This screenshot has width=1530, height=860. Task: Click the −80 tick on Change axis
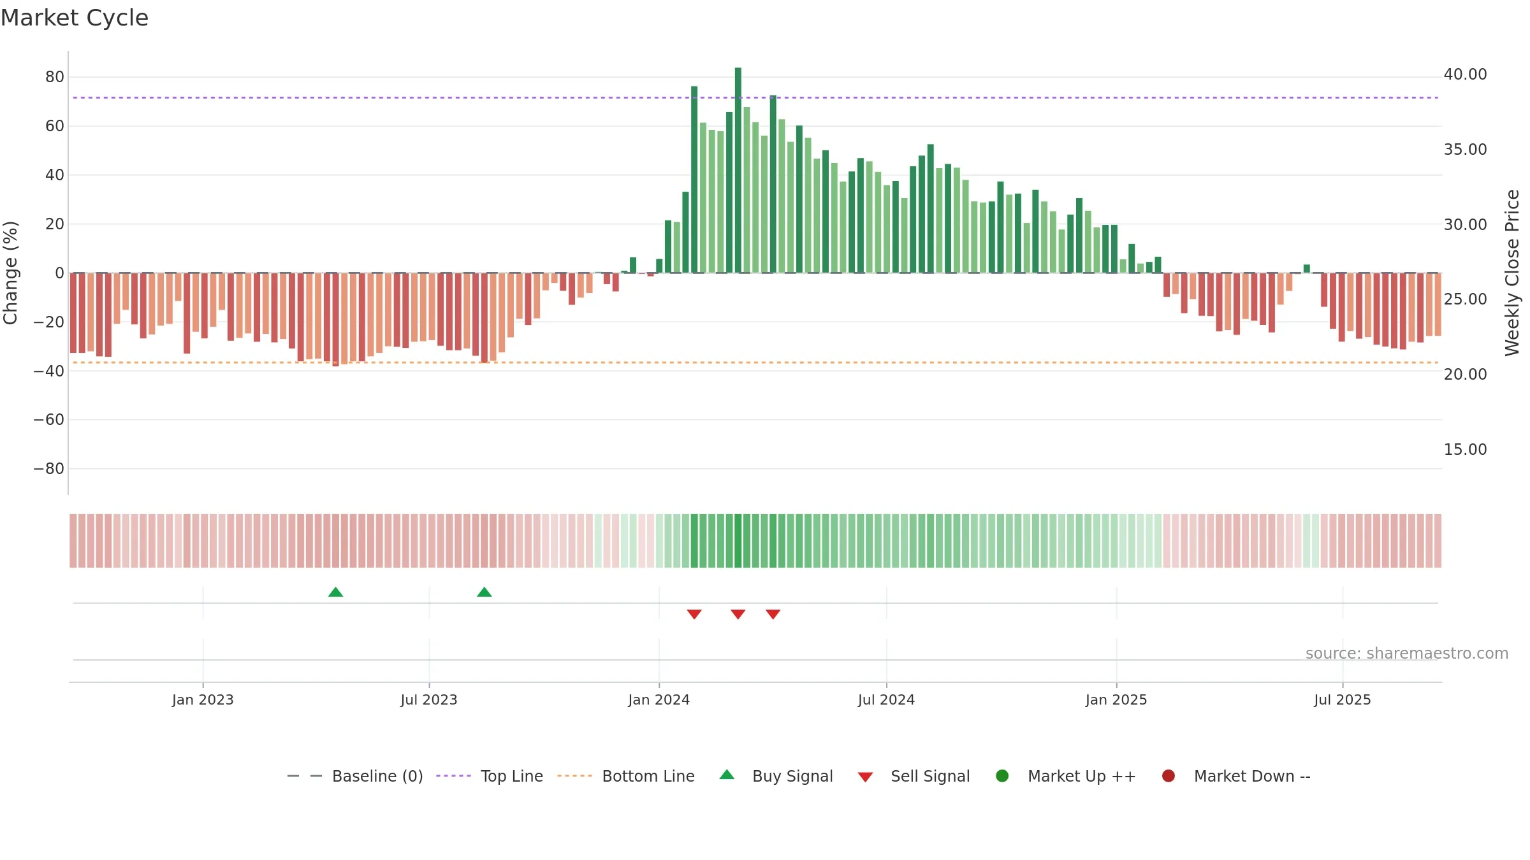(49, 469)
